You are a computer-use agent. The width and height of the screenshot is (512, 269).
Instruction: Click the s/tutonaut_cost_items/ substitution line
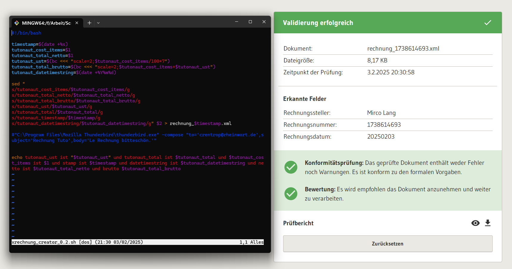coord(71,90)
